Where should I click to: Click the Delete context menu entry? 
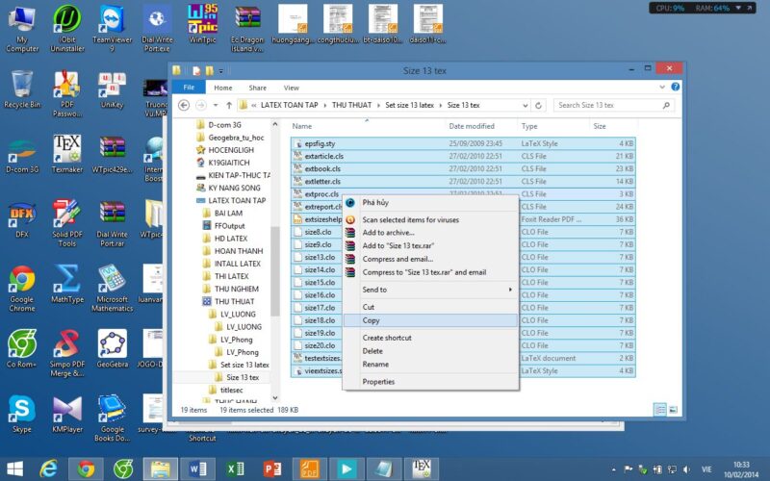[x=372, y=351]
